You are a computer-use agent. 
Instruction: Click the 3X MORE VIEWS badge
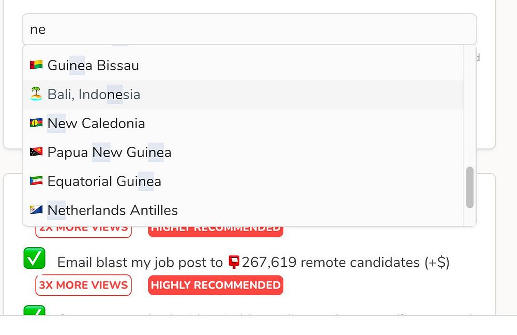[83, 285]
